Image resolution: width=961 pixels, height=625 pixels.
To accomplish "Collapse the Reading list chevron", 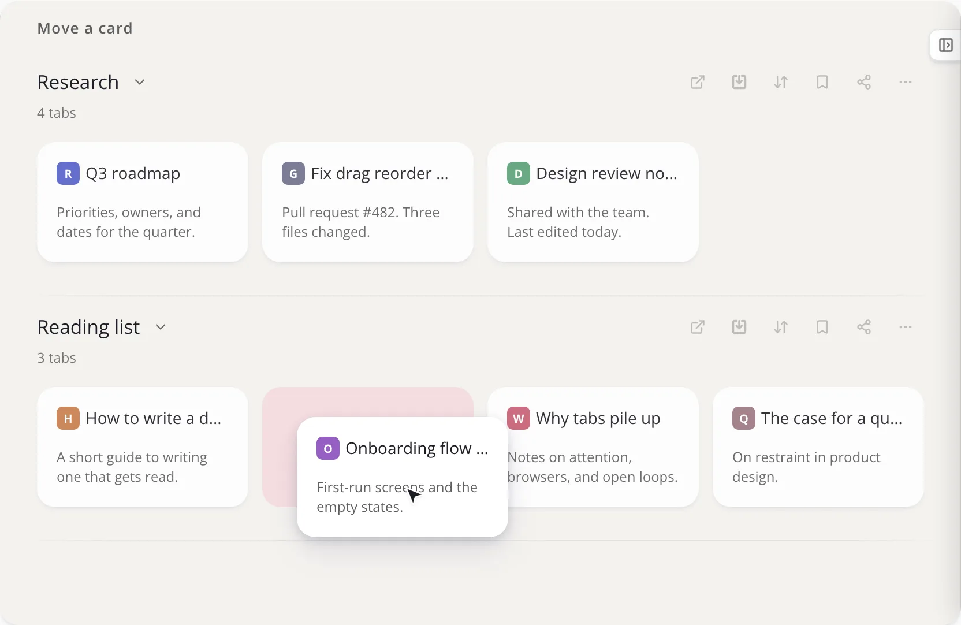I will click(161, 327).
